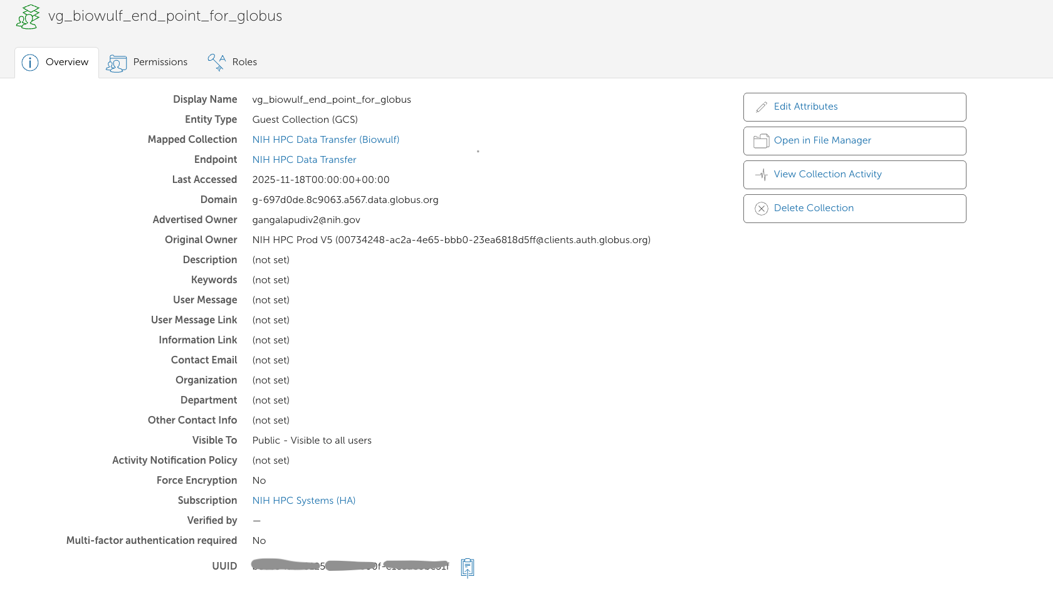Open the Roles tab
The image size is (1053, 589).
point(244,62)
